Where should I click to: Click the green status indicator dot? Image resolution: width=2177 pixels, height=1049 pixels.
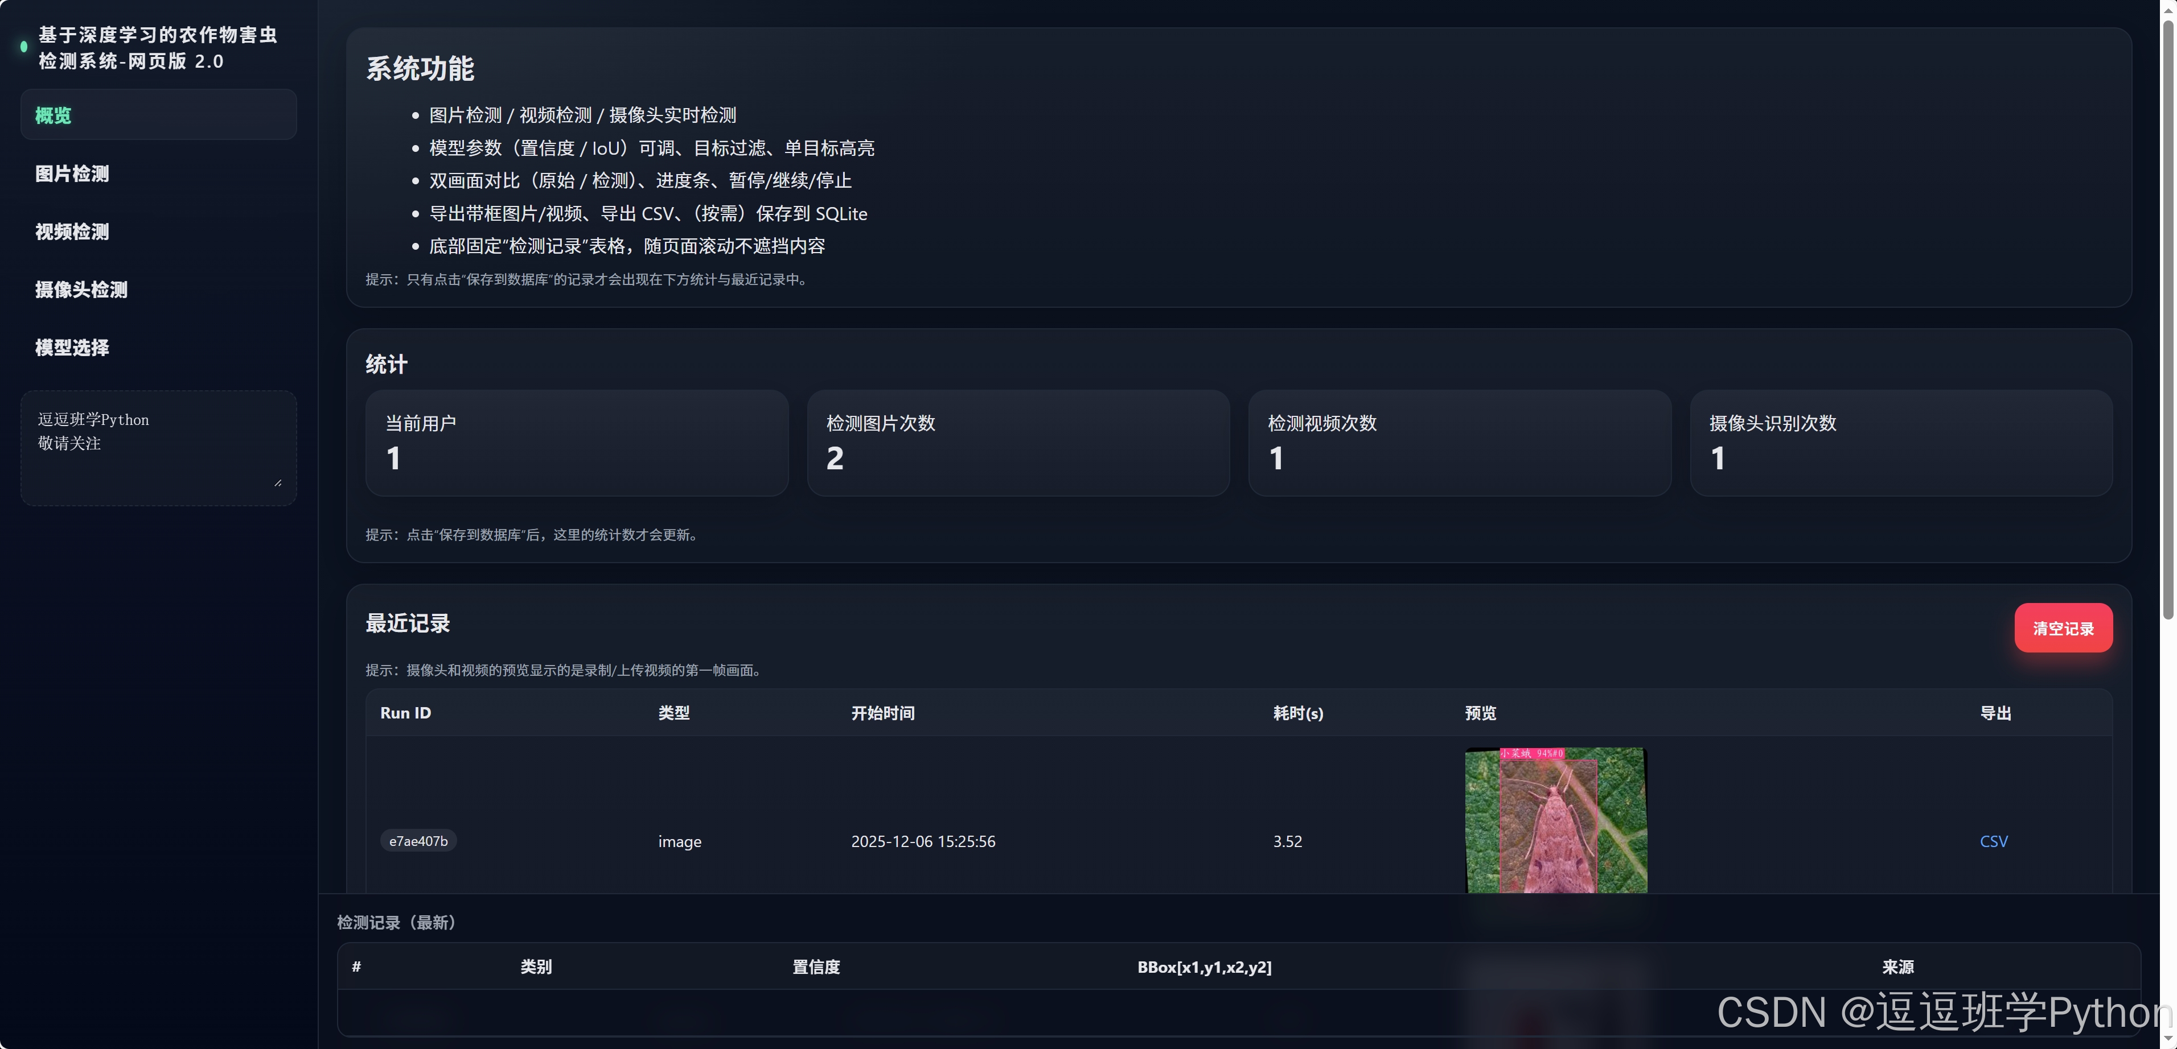pos(23,47)
